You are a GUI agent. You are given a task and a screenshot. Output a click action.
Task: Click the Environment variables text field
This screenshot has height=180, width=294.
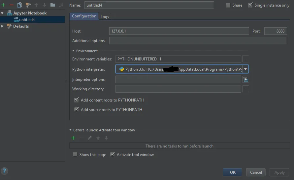178,59
